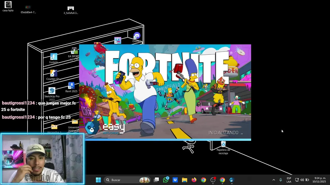Launch the EA SPORTS FC 25 shortcut

(74, 54)
